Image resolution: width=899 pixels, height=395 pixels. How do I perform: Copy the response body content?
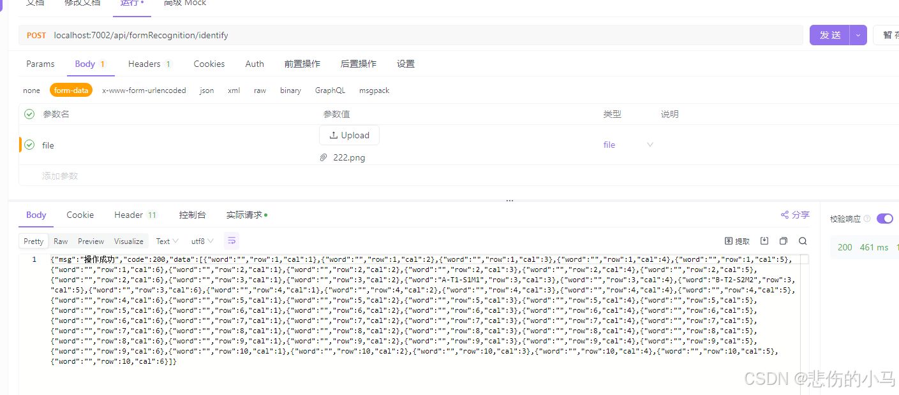[783, 240]
